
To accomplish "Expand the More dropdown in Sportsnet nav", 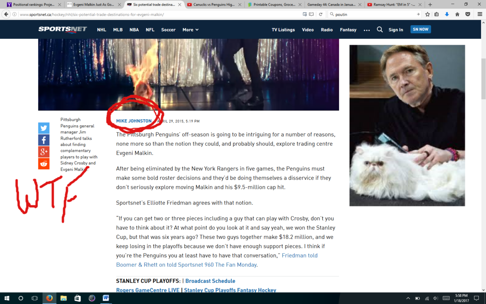I will [x=190, y=30].
